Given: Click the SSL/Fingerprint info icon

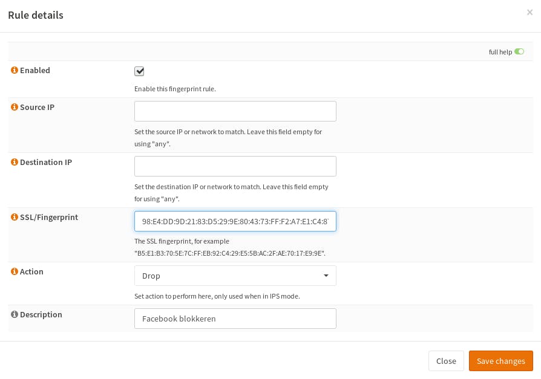Looking at the screenshot, I should point(15,217).
